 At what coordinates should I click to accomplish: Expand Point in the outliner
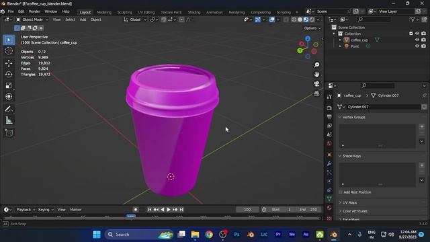[x=340, y=46]
